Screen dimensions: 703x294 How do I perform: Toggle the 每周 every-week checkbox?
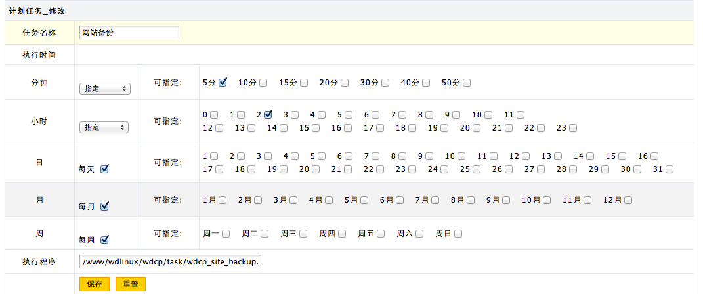(x=104, y=240)
